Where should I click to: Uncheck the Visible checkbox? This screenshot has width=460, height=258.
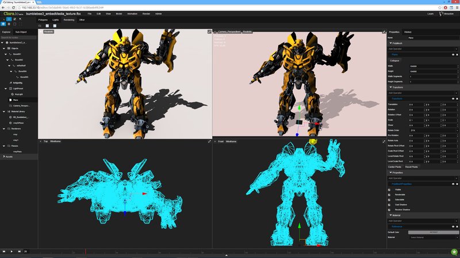coord(389,190)
